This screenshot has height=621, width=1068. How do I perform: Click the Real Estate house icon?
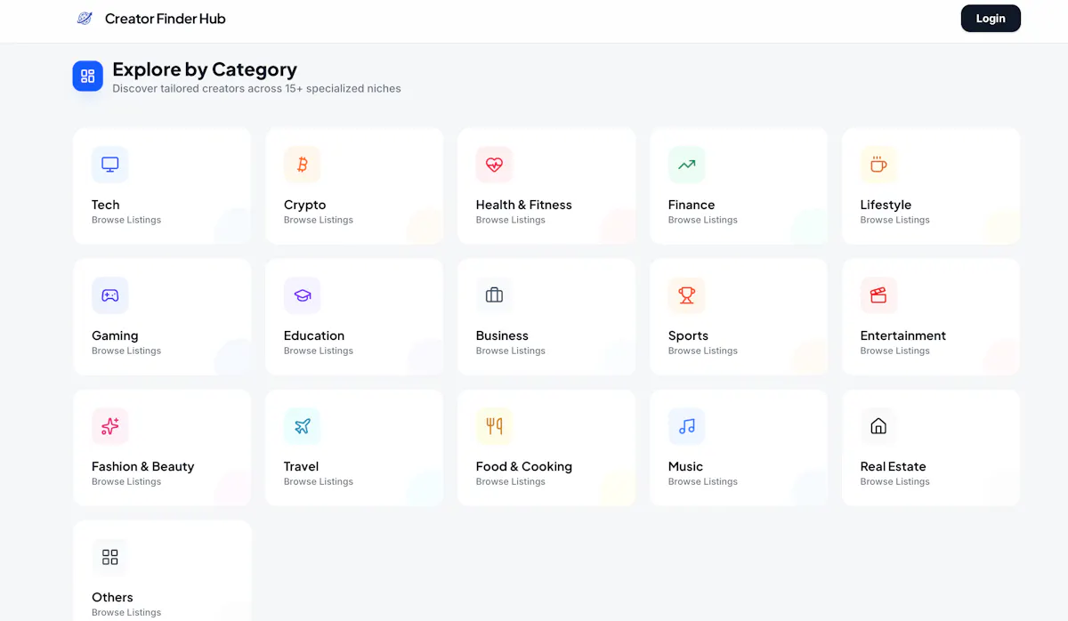tap(879, 426)
